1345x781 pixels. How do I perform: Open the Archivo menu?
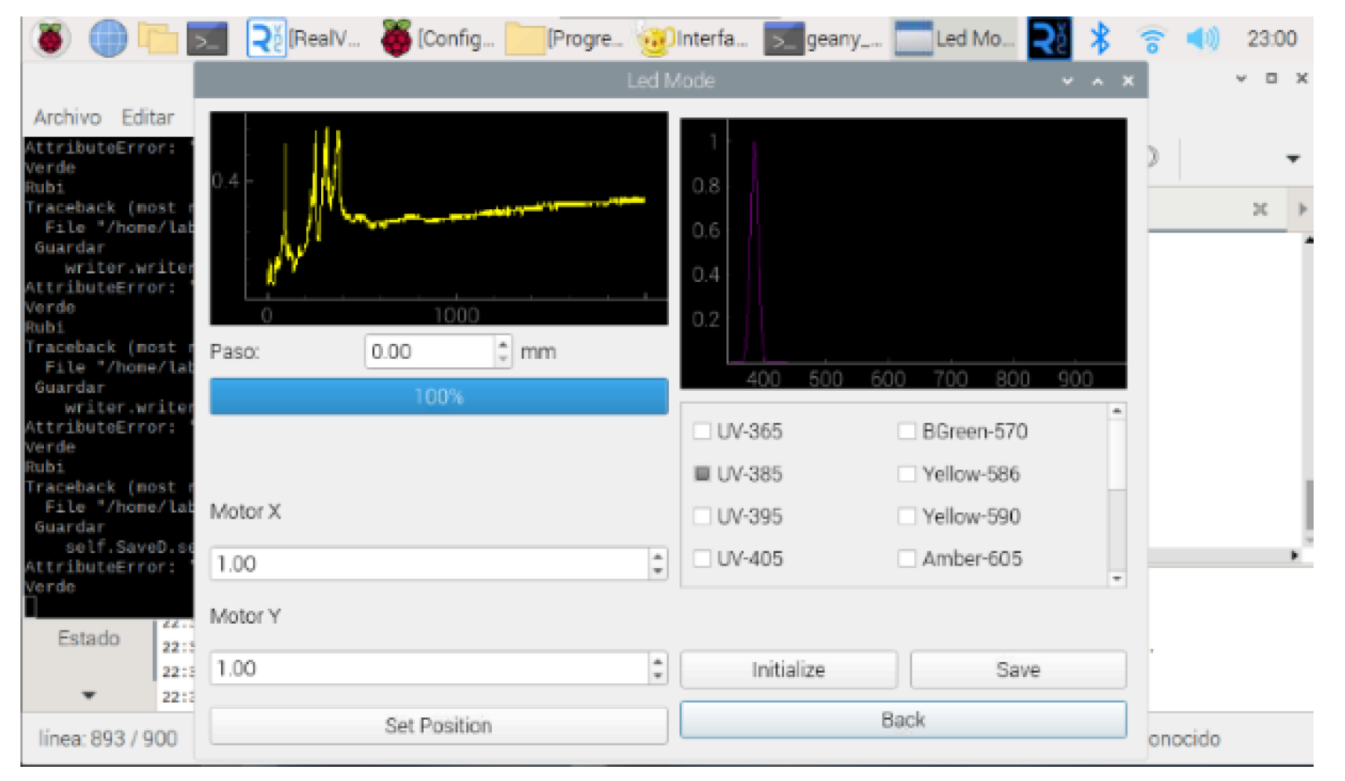tap(67, 118)
